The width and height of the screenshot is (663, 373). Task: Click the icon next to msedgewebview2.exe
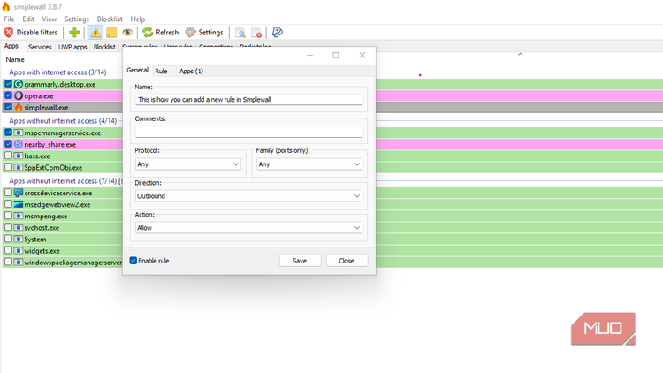coord(19,204)
